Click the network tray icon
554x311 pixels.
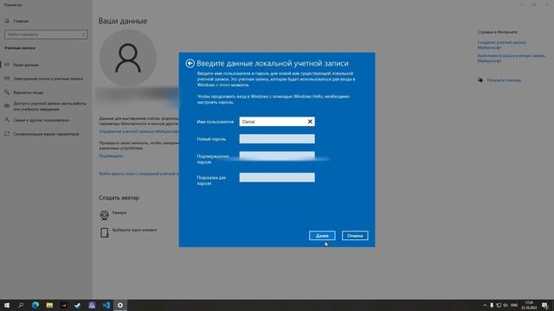[499, 305]
